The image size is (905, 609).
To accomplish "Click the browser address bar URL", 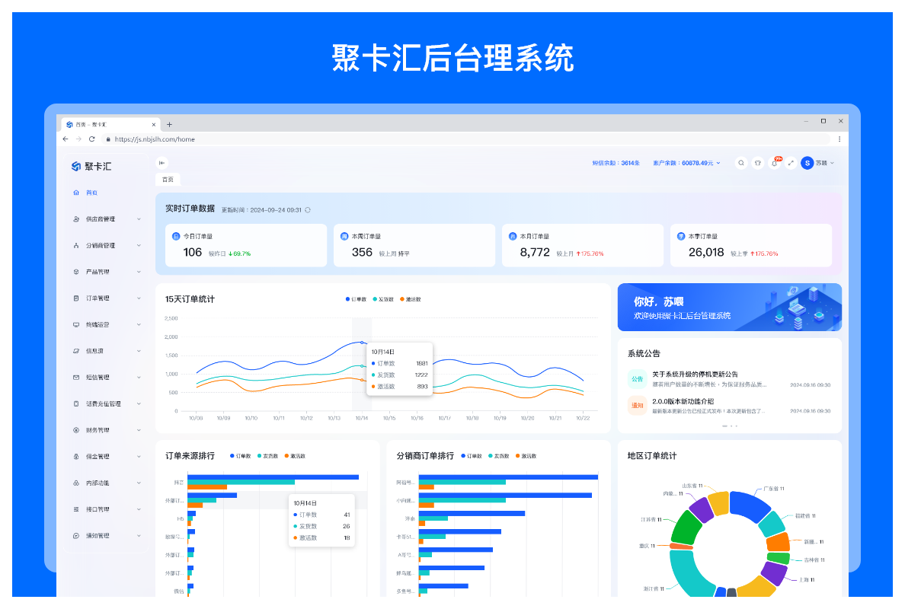I will [x=155, y=139].
